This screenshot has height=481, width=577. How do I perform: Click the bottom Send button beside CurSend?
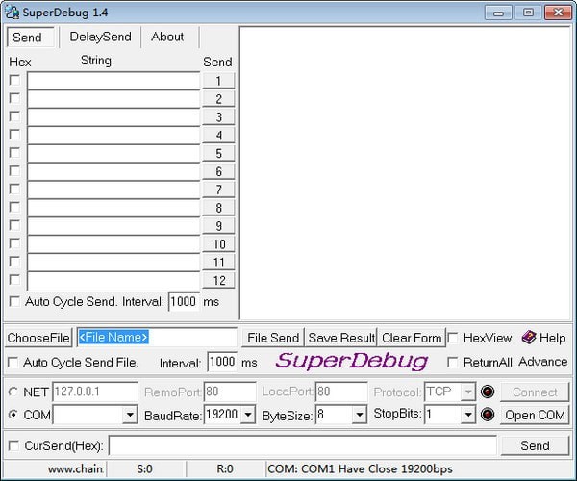535,445
